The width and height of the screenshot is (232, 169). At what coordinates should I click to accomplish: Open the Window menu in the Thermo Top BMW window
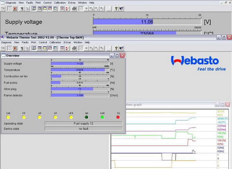tap(78, 42)
